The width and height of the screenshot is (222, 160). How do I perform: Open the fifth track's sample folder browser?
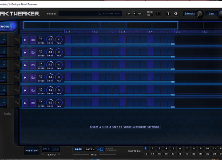pos(33,90)
